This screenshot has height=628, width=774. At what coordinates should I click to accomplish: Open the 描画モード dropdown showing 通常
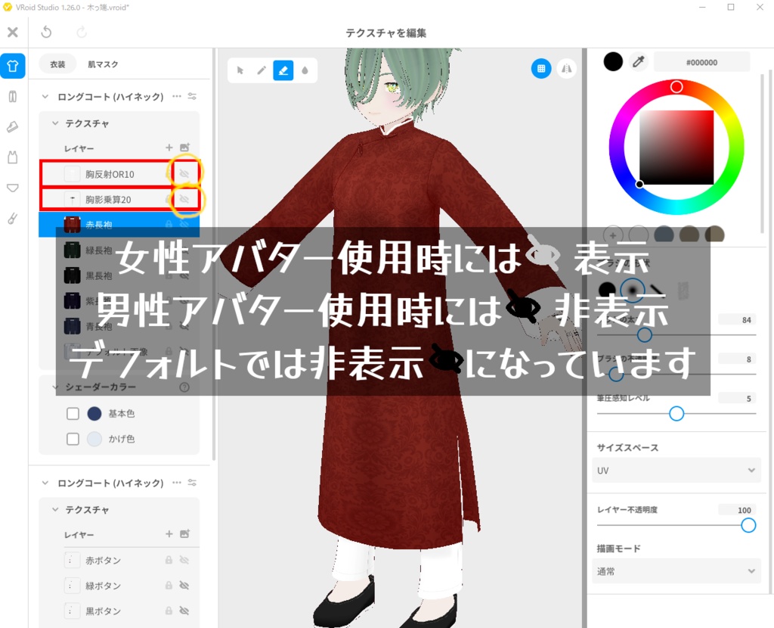point(676,571)
